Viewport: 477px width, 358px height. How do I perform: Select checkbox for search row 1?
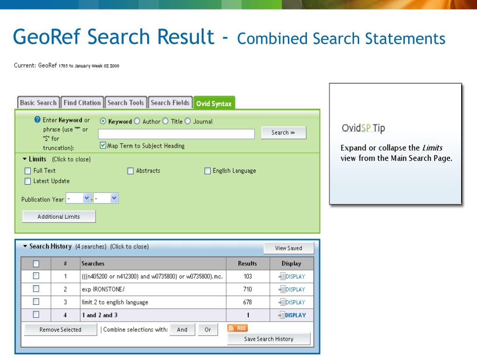[36, 276]
